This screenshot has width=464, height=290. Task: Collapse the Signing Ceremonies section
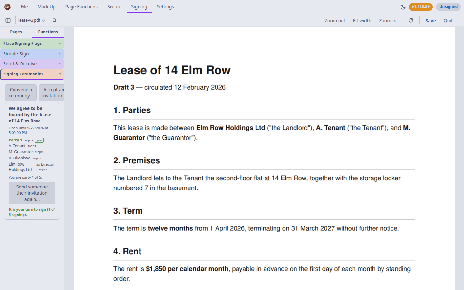[32, 74]
